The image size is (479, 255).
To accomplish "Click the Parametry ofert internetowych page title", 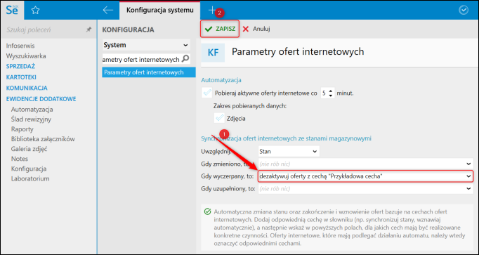I will 298,51.
